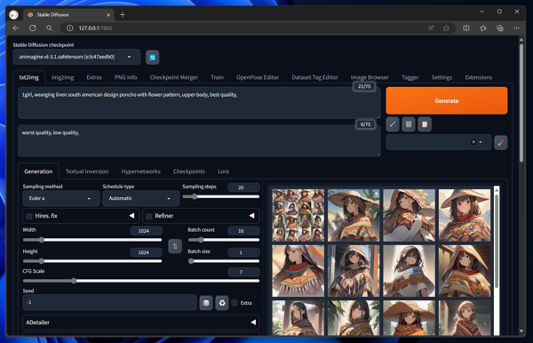Open read aloud in address bar
This screenshot has height=343, width=533.
[x=431, y=28]
